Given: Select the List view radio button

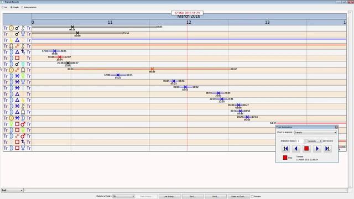Looking at the screenshot, I should coord(3,7).
